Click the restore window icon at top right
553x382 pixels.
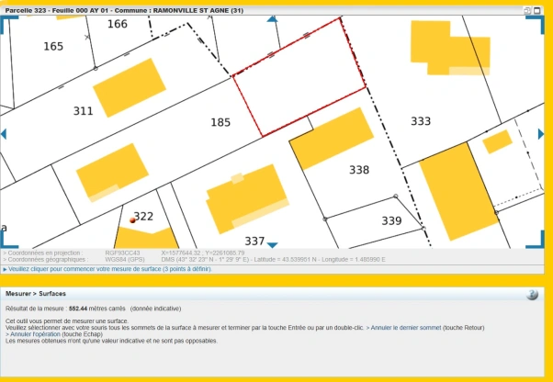coord(528,10)
